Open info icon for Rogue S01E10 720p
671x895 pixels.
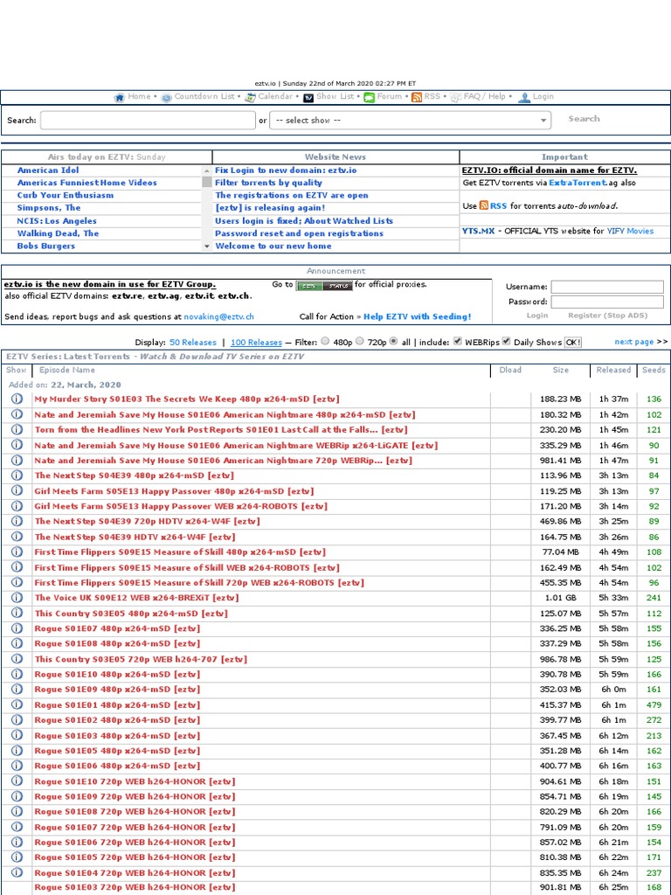(17, 781)
